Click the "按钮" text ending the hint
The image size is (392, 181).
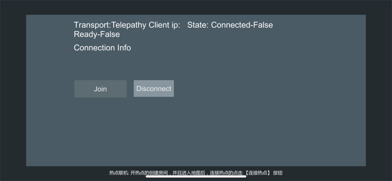coord(278,173)
